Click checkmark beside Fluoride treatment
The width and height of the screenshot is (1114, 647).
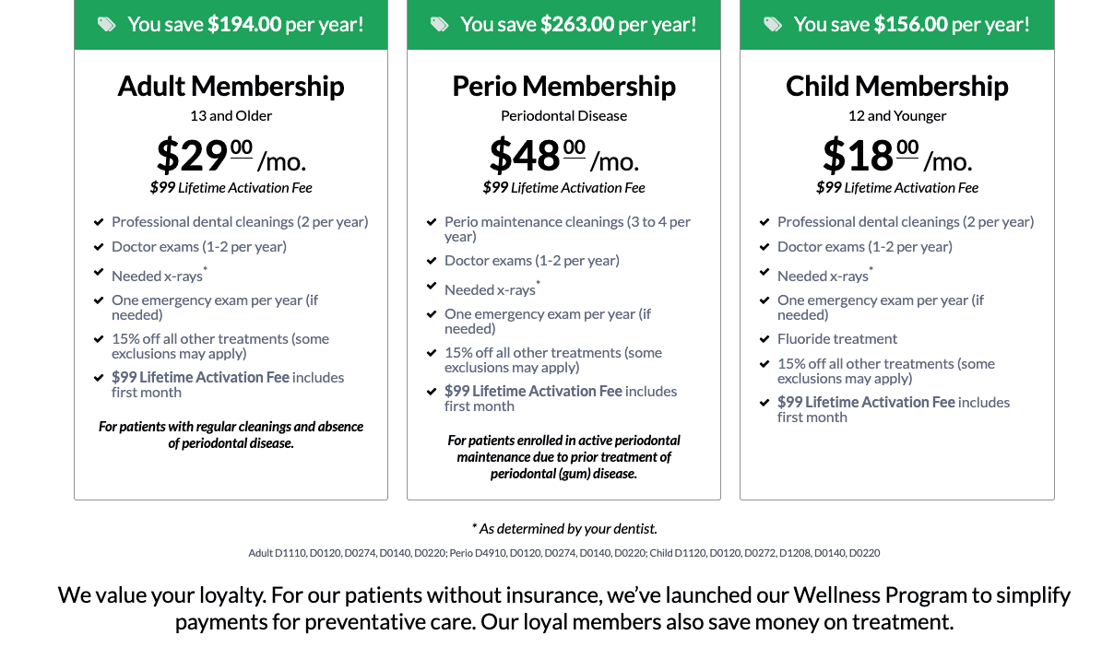click(x=764, y=339)
